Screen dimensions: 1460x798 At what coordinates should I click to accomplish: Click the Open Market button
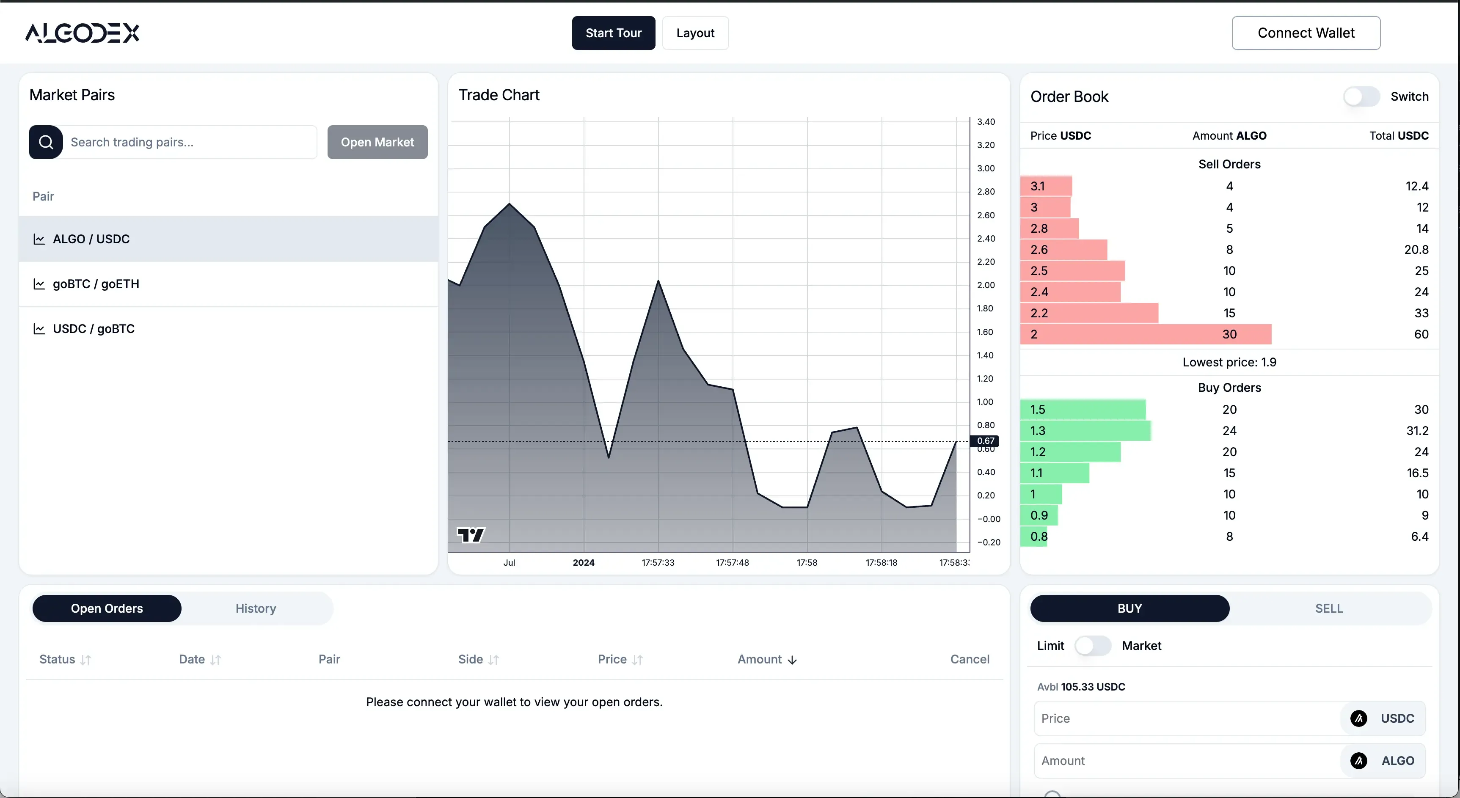click(x=377, y=142)
